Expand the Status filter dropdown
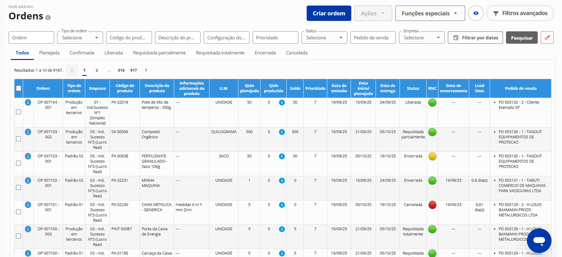The height and width of the screenshot is (257, 562). (324, 38)
